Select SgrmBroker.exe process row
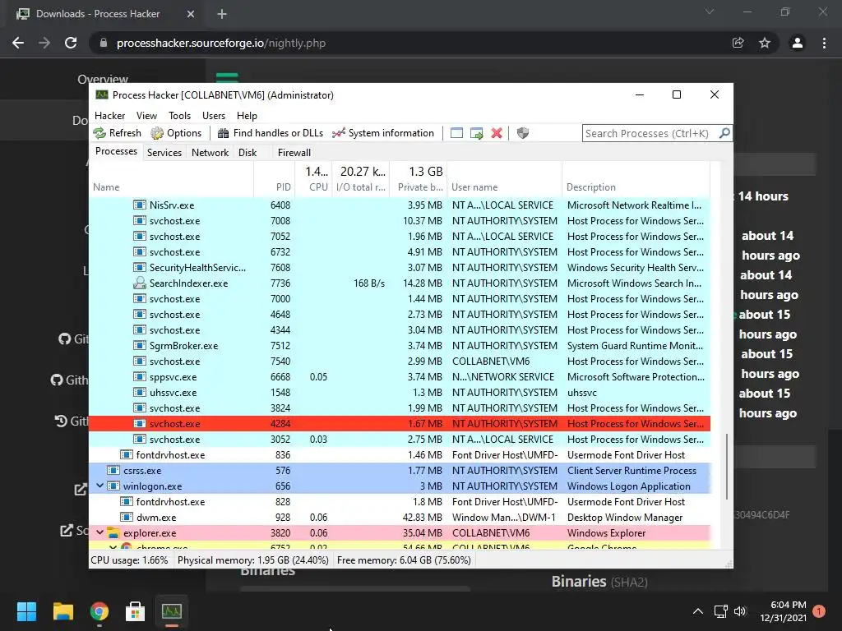 (400, 346)
